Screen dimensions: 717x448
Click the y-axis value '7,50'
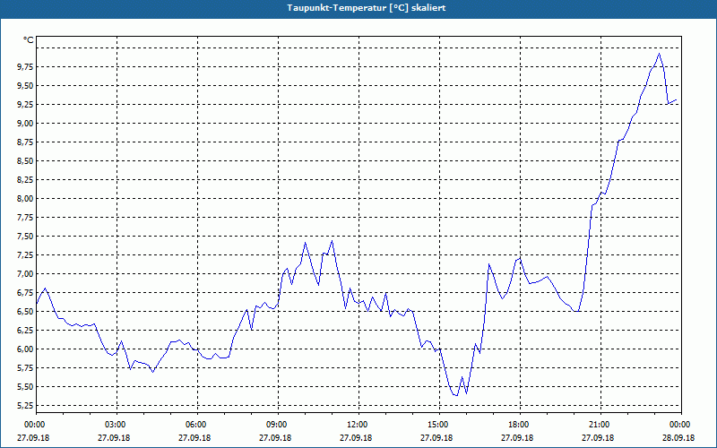[x=25, y=237]
